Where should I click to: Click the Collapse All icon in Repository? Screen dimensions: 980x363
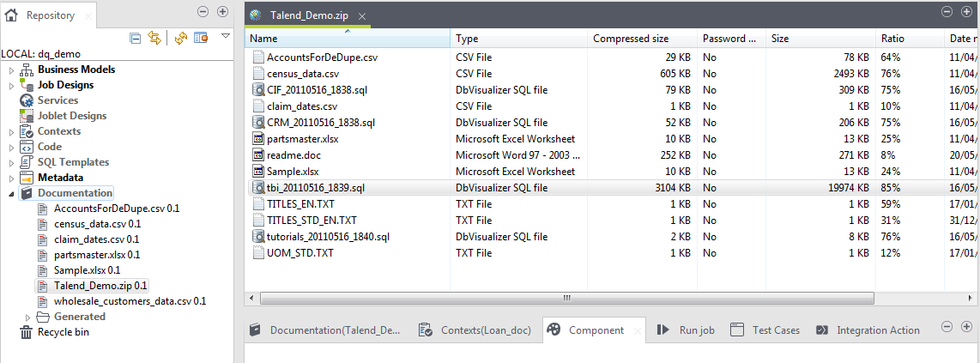(x=136, y=38)
